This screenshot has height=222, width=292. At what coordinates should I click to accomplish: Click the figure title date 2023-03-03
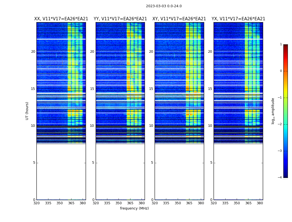[x=164, y=6]
